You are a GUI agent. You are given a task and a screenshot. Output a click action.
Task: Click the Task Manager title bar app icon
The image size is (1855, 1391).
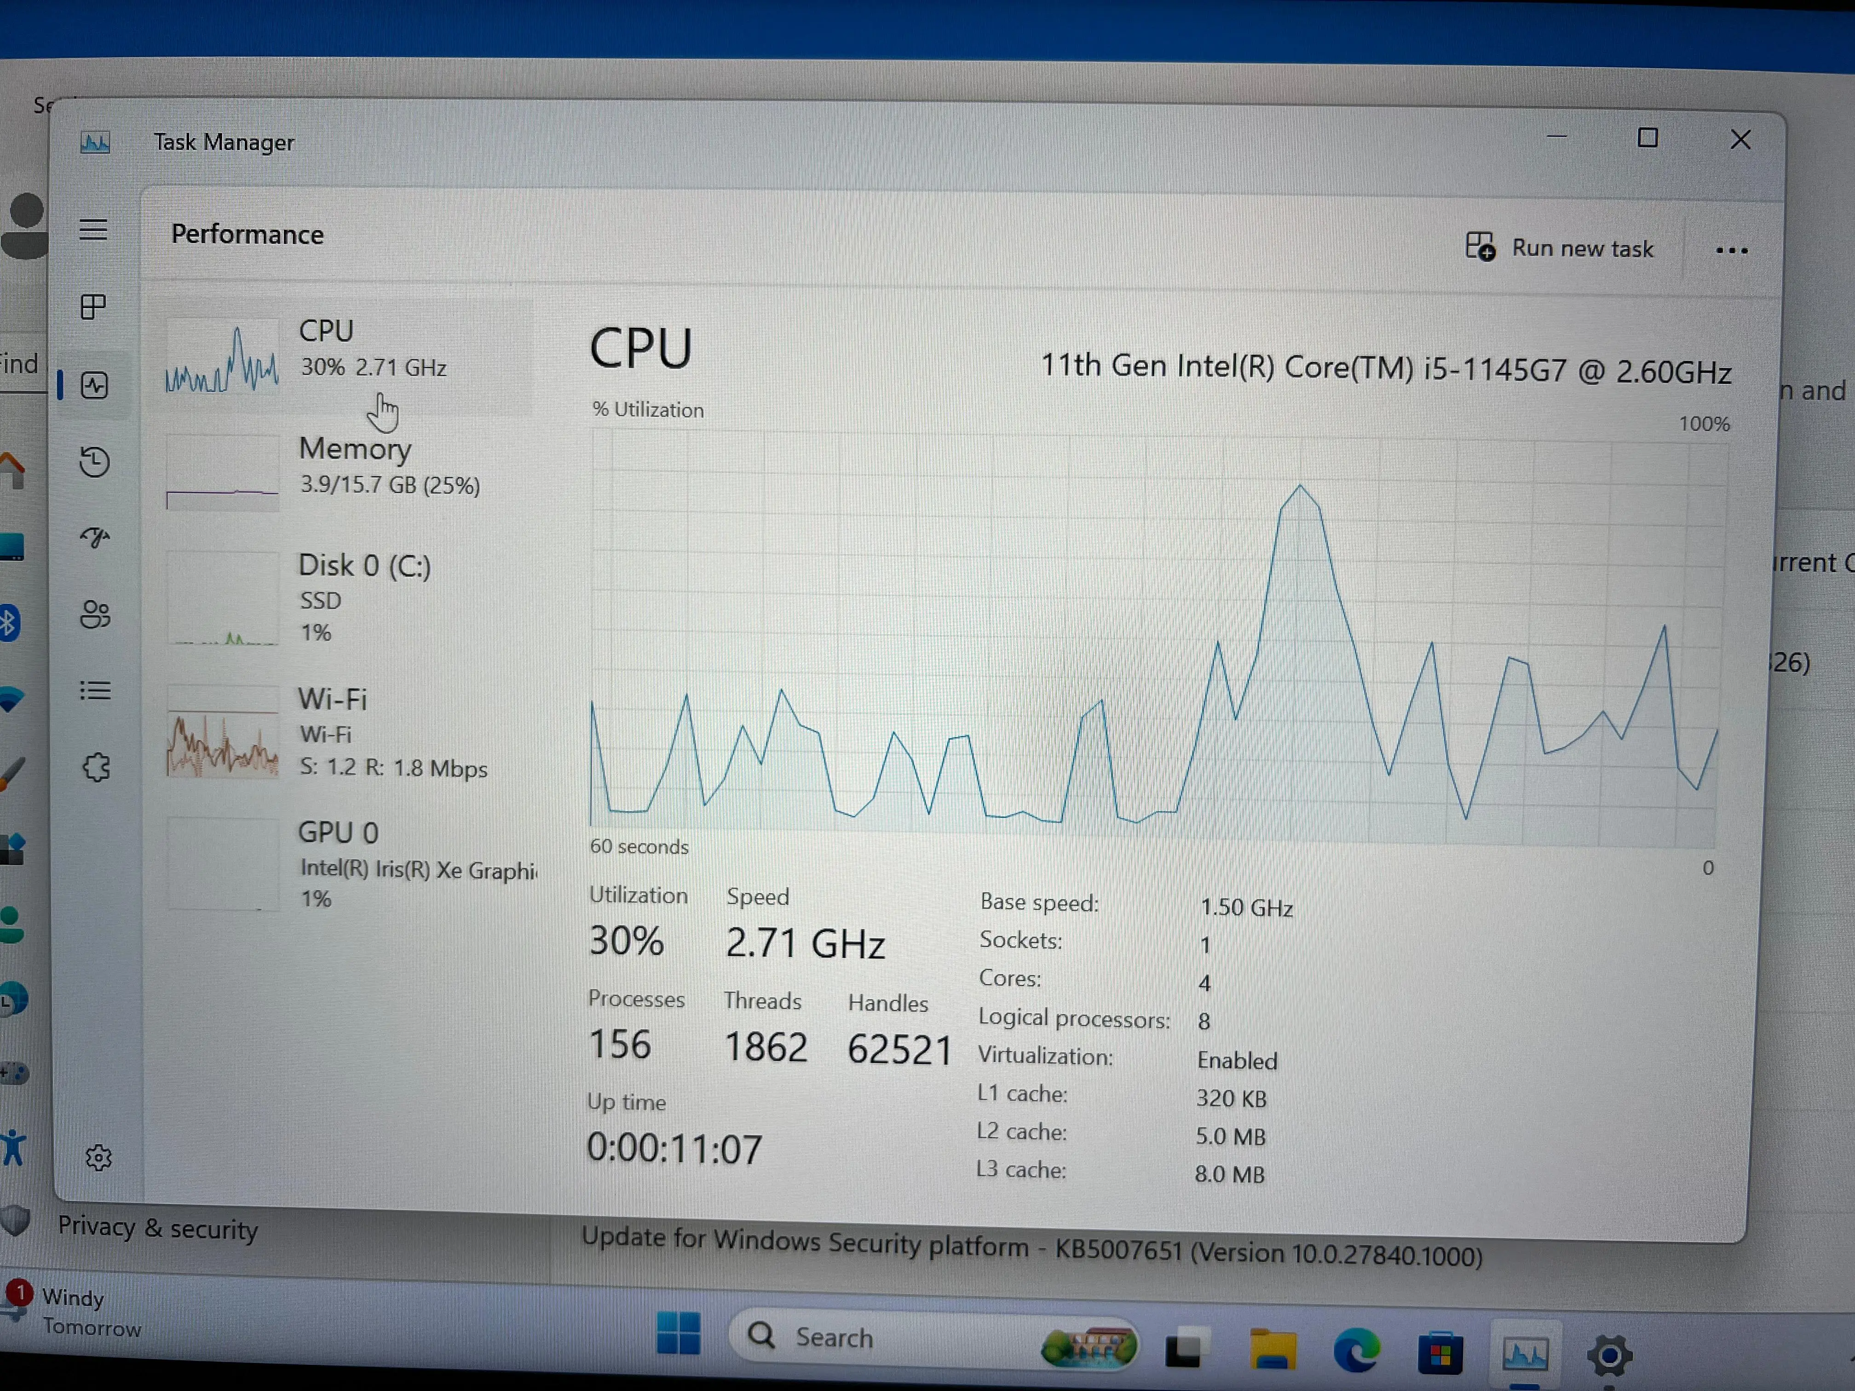click(x=96, y=143)
